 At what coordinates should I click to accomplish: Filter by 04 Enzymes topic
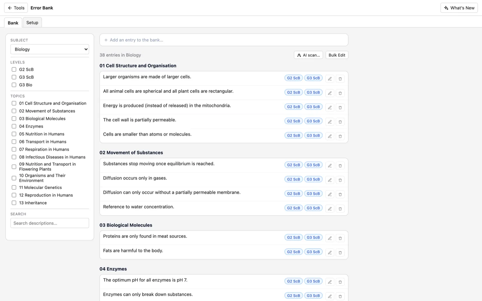point(14,126)
